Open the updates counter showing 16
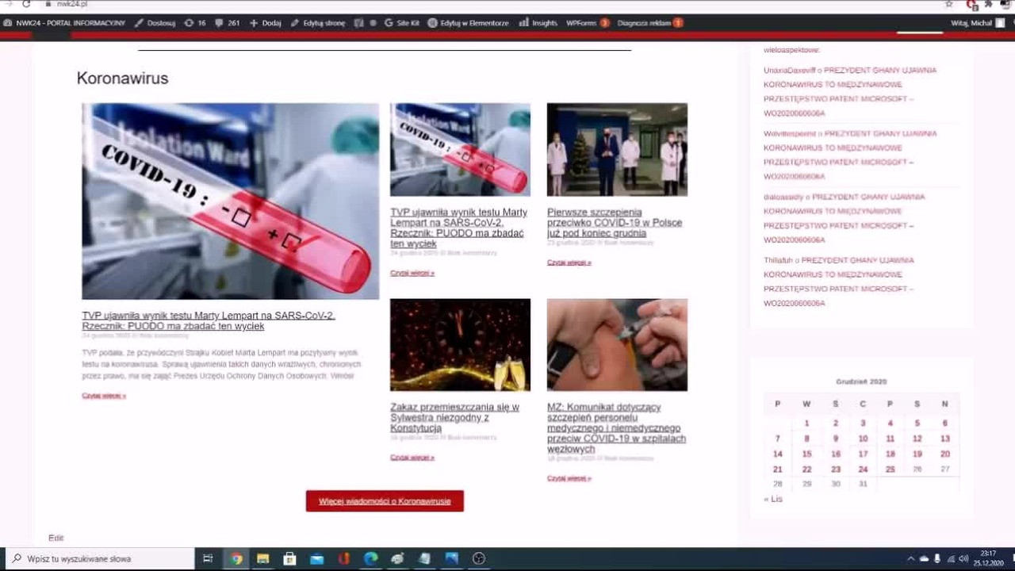The image size is (1015, 571). [x=194, y=23]
